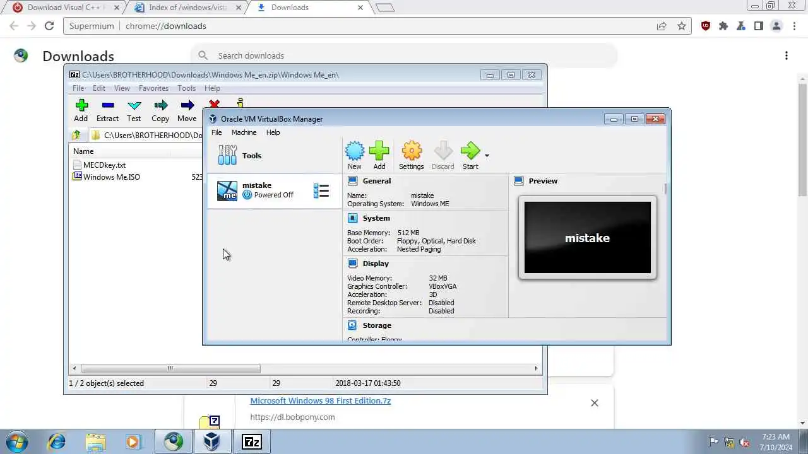This screenshot has height=454, width=808.
Task: Close the Downloads browser tab
Action: (360, 8)
